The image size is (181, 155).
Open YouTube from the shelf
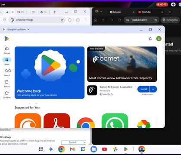(x=104, y=149)
